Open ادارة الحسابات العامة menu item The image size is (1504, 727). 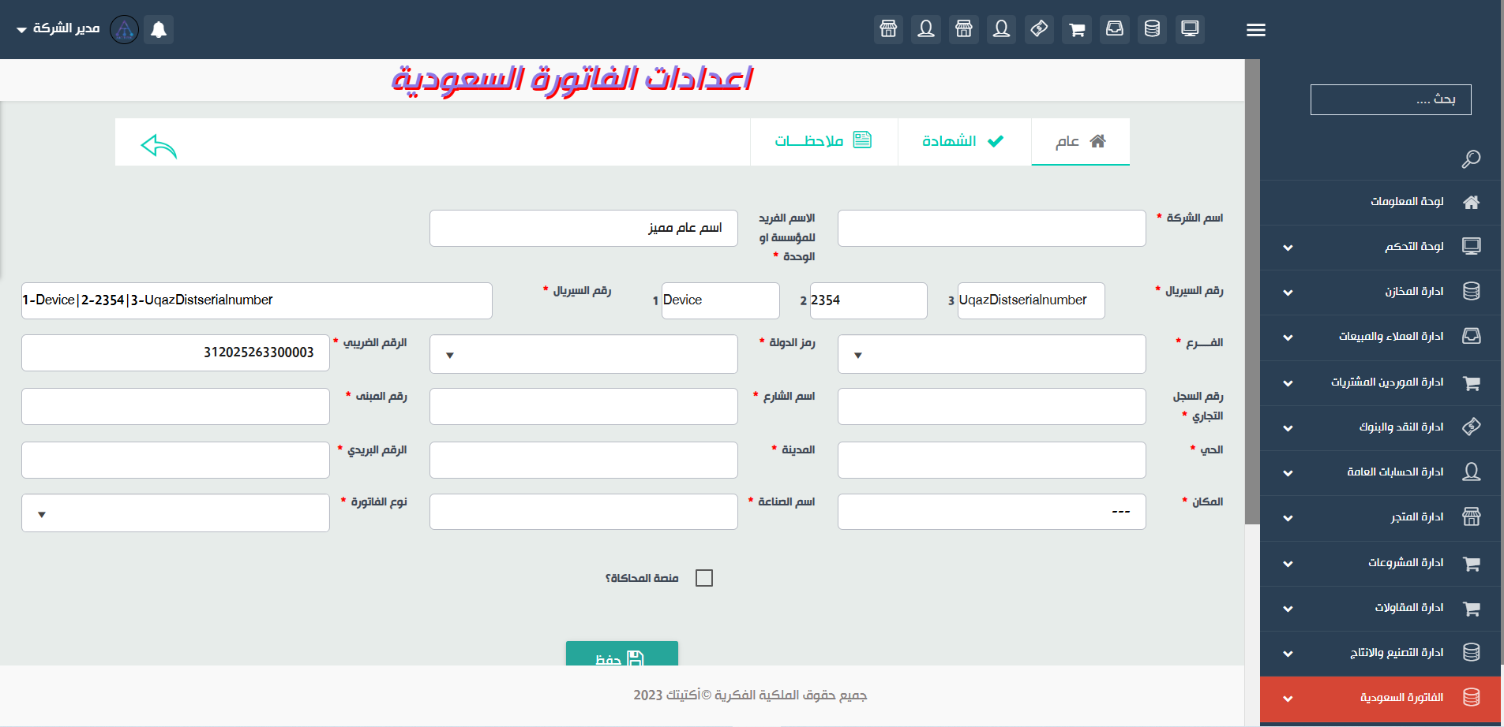pos(1381,472)
